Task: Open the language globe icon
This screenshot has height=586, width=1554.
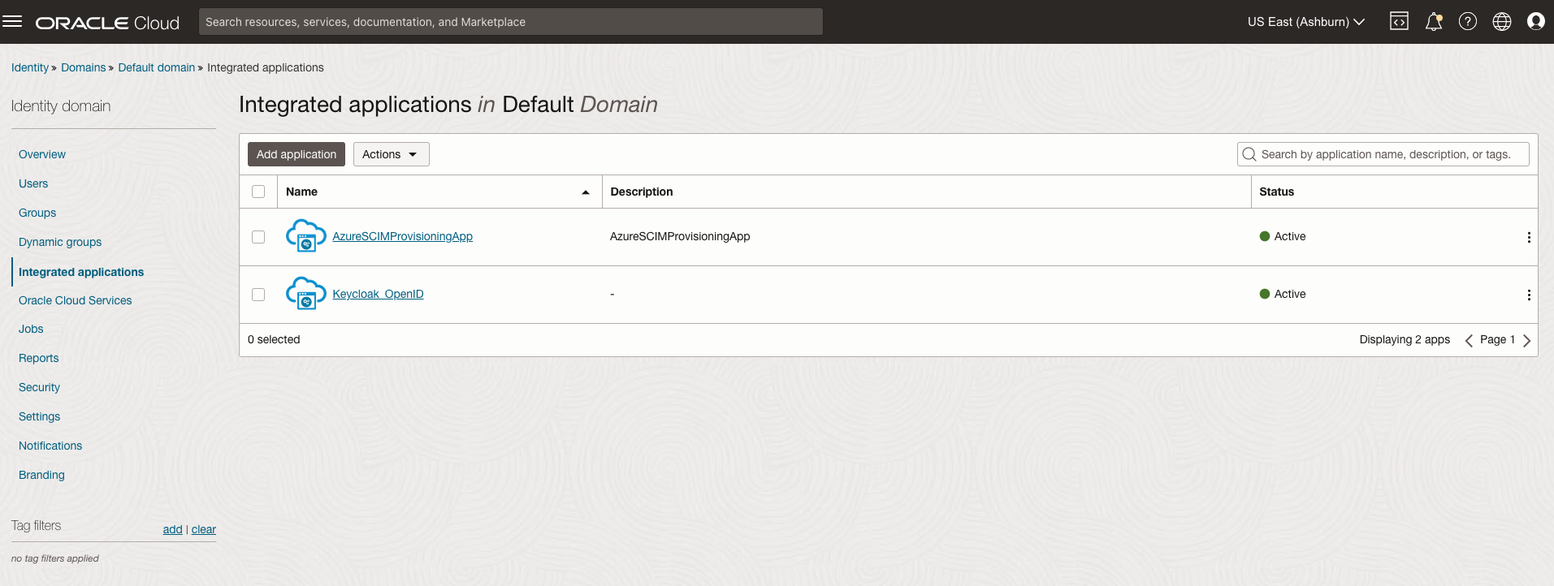Action: tap(1502, 21)
